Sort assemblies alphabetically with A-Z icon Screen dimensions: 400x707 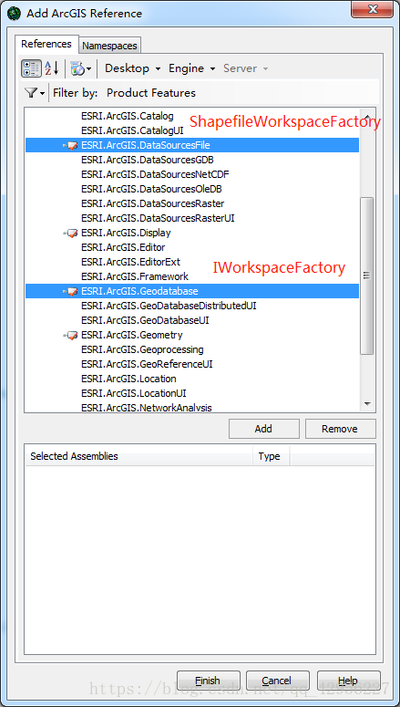tap(52, 68)
